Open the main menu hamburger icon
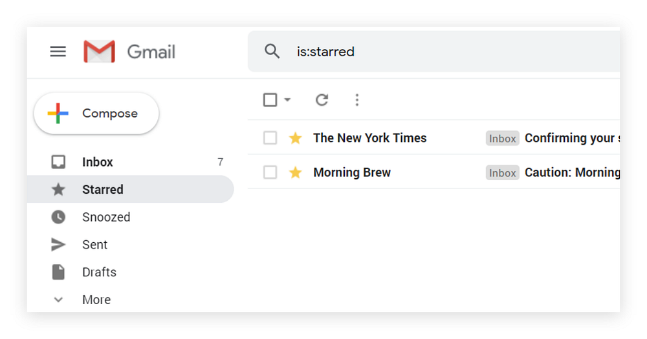Image resolution: width=647 pixels, height=339 pixels. 58,52
